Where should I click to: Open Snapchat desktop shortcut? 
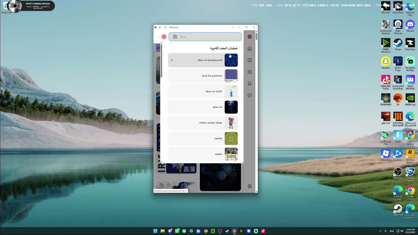click(386, 63)
